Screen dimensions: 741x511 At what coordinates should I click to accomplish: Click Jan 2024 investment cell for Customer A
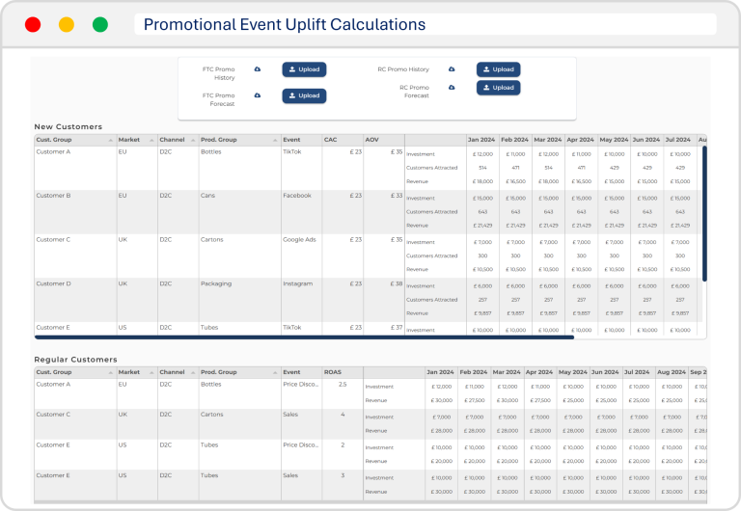[x=481, y=154]
